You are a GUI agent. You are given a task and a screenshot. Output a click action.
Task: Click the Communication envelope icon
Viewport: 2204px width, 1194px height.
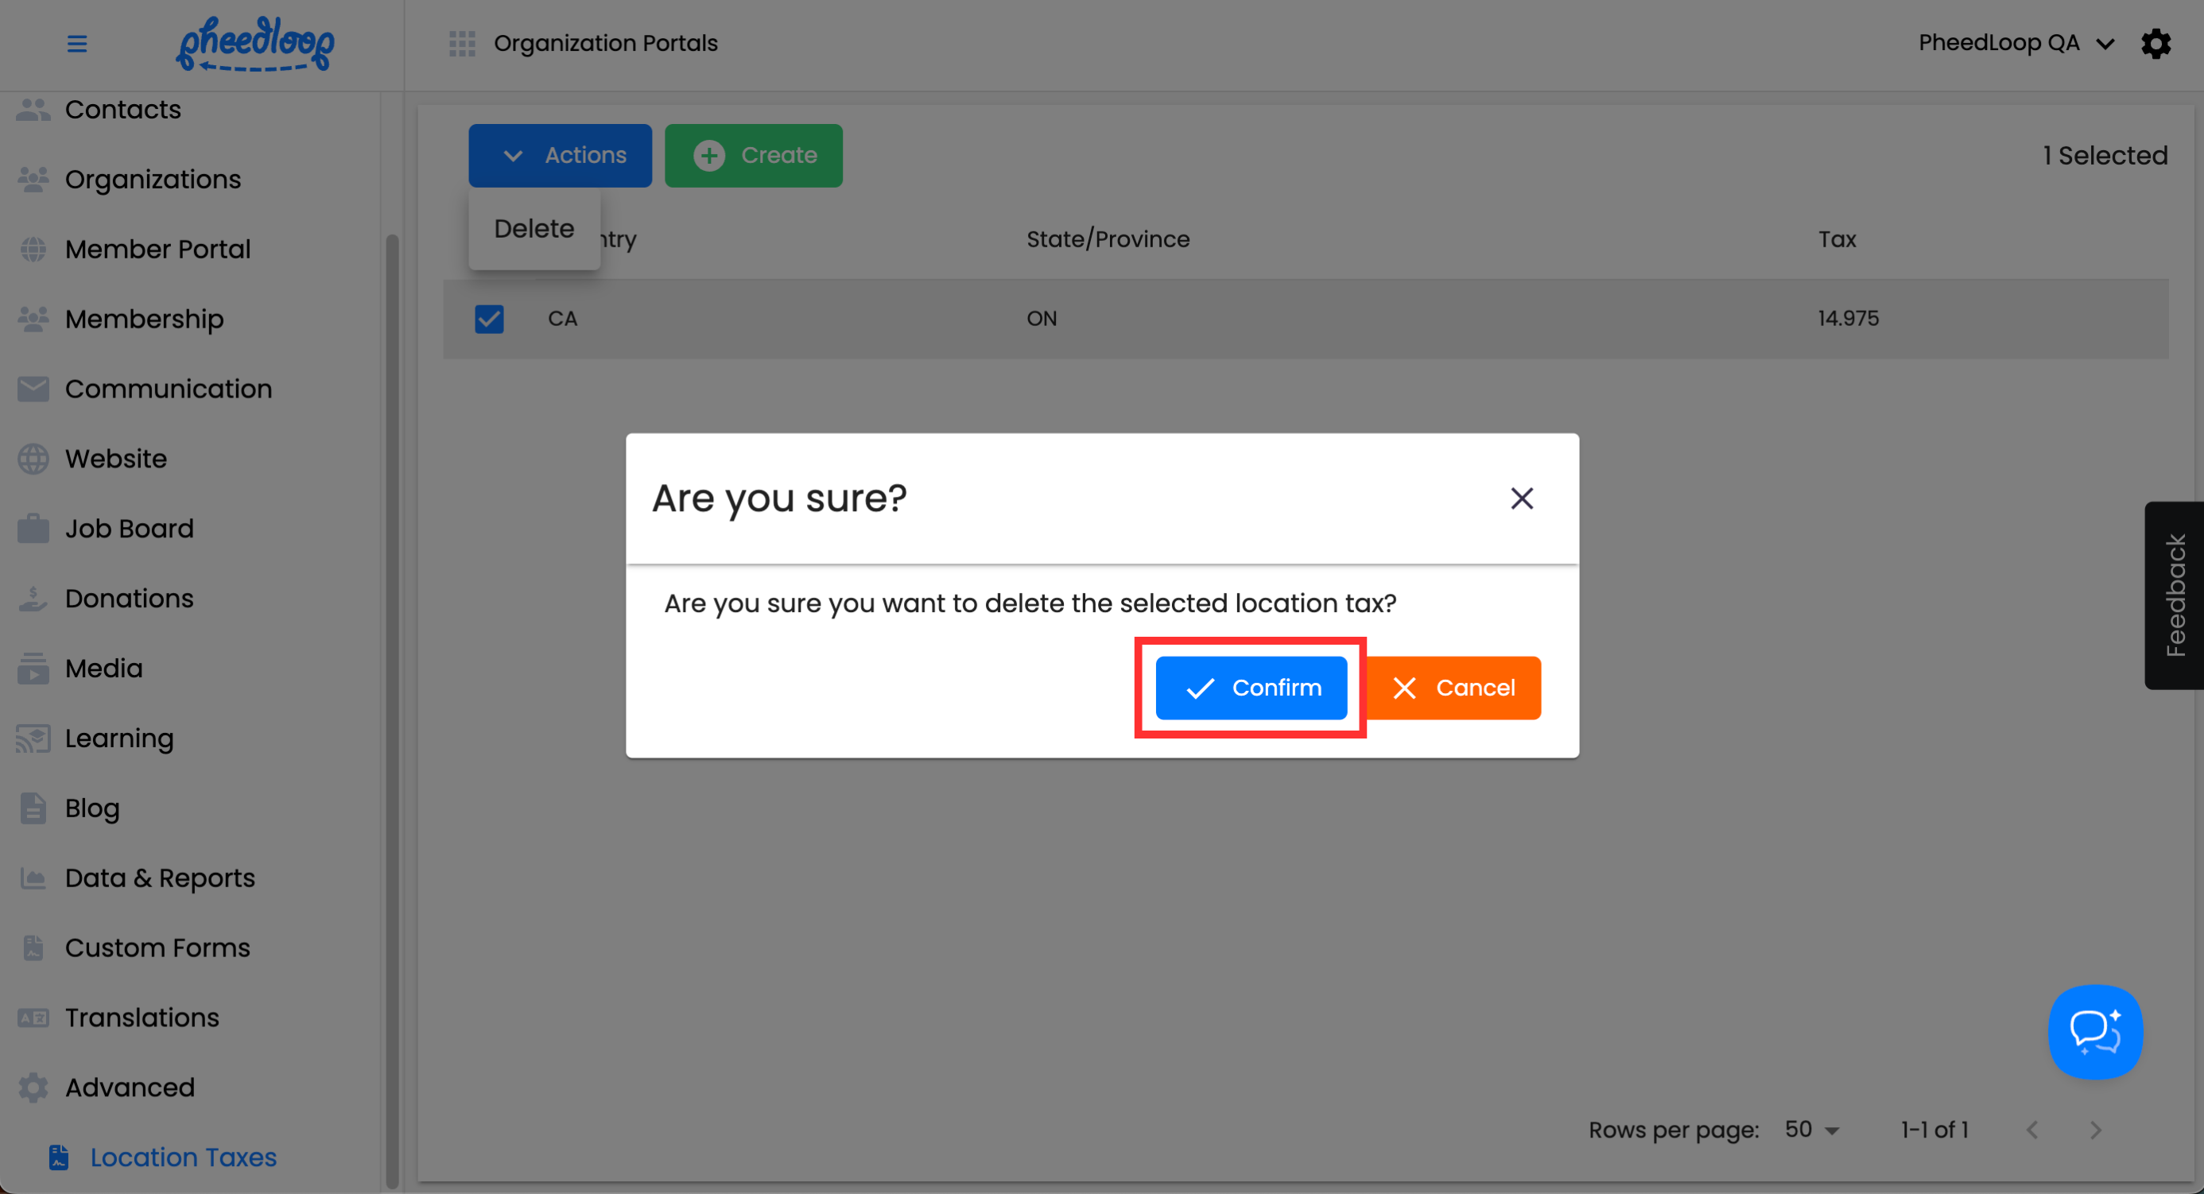[x=33, y=390]
